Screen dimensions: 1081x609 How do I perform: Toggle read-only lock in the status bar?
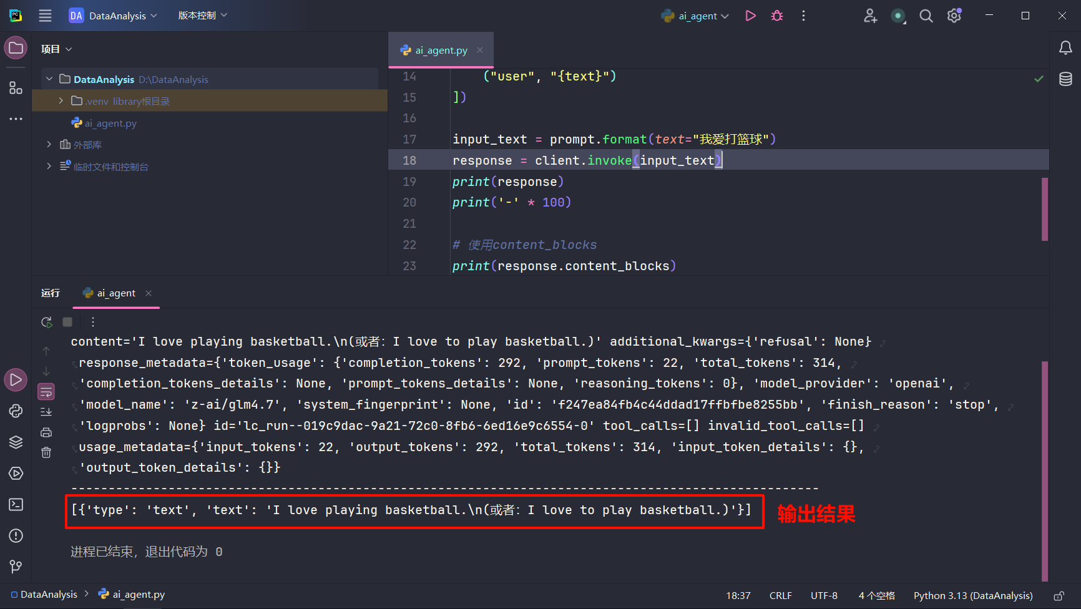click(x=1059, y=596)
